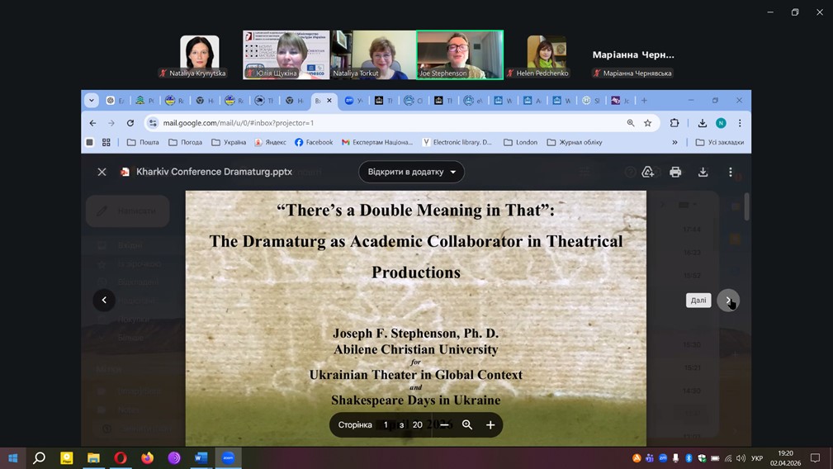Print the Kharkiv Conference presentation
The image size is (833, 469).
[x=675, y=172]
